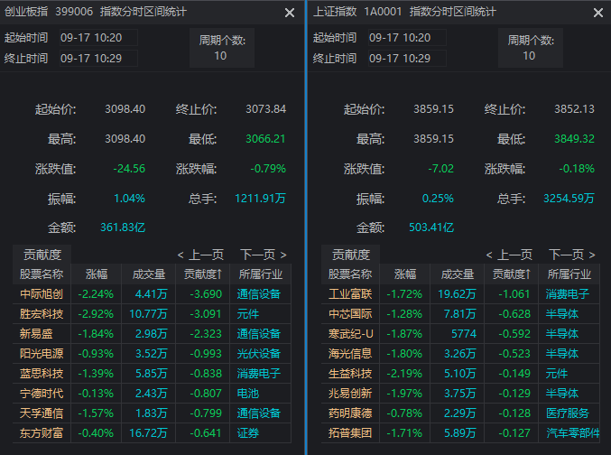The height and width of the screenshot is (455, 611).
Task: Edit 终止时间 field in 上证指数 panel
Action: (406, 58)
